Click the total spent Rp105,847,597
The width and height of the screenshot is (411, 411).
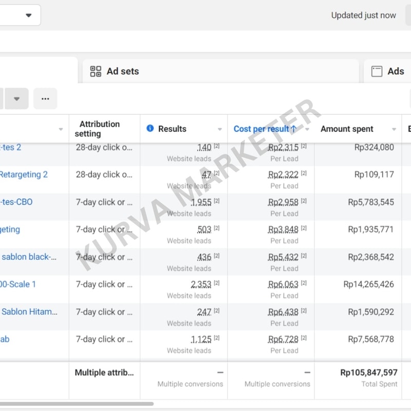pos(369,372)
